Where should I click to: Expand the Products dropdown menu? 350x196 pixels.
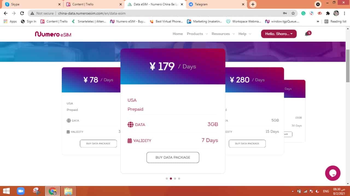pyautogui.click(x=197, y=34)
